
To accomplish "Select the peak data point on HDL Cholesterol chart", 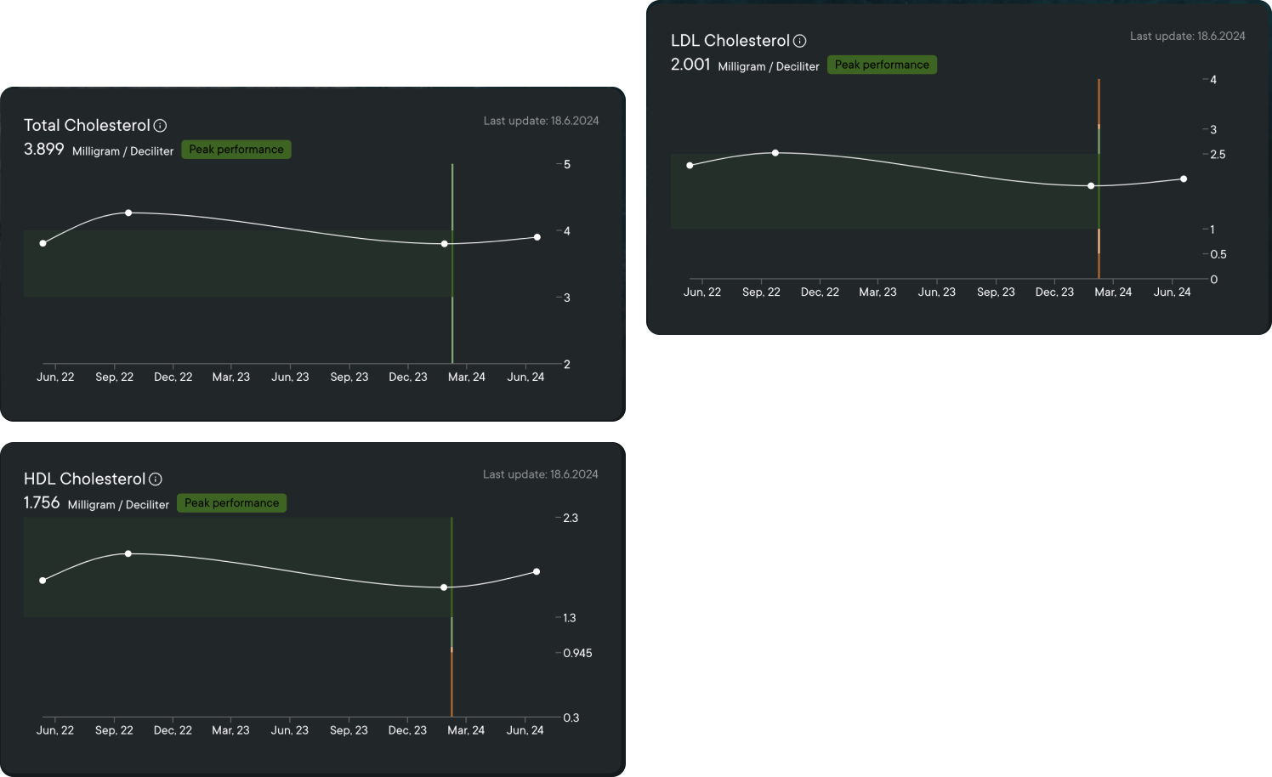I will [128, 553].
